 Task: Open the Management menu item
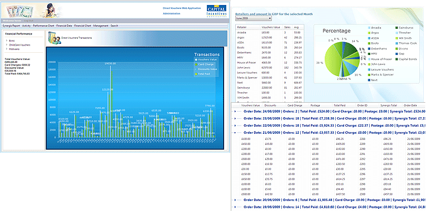101,26
